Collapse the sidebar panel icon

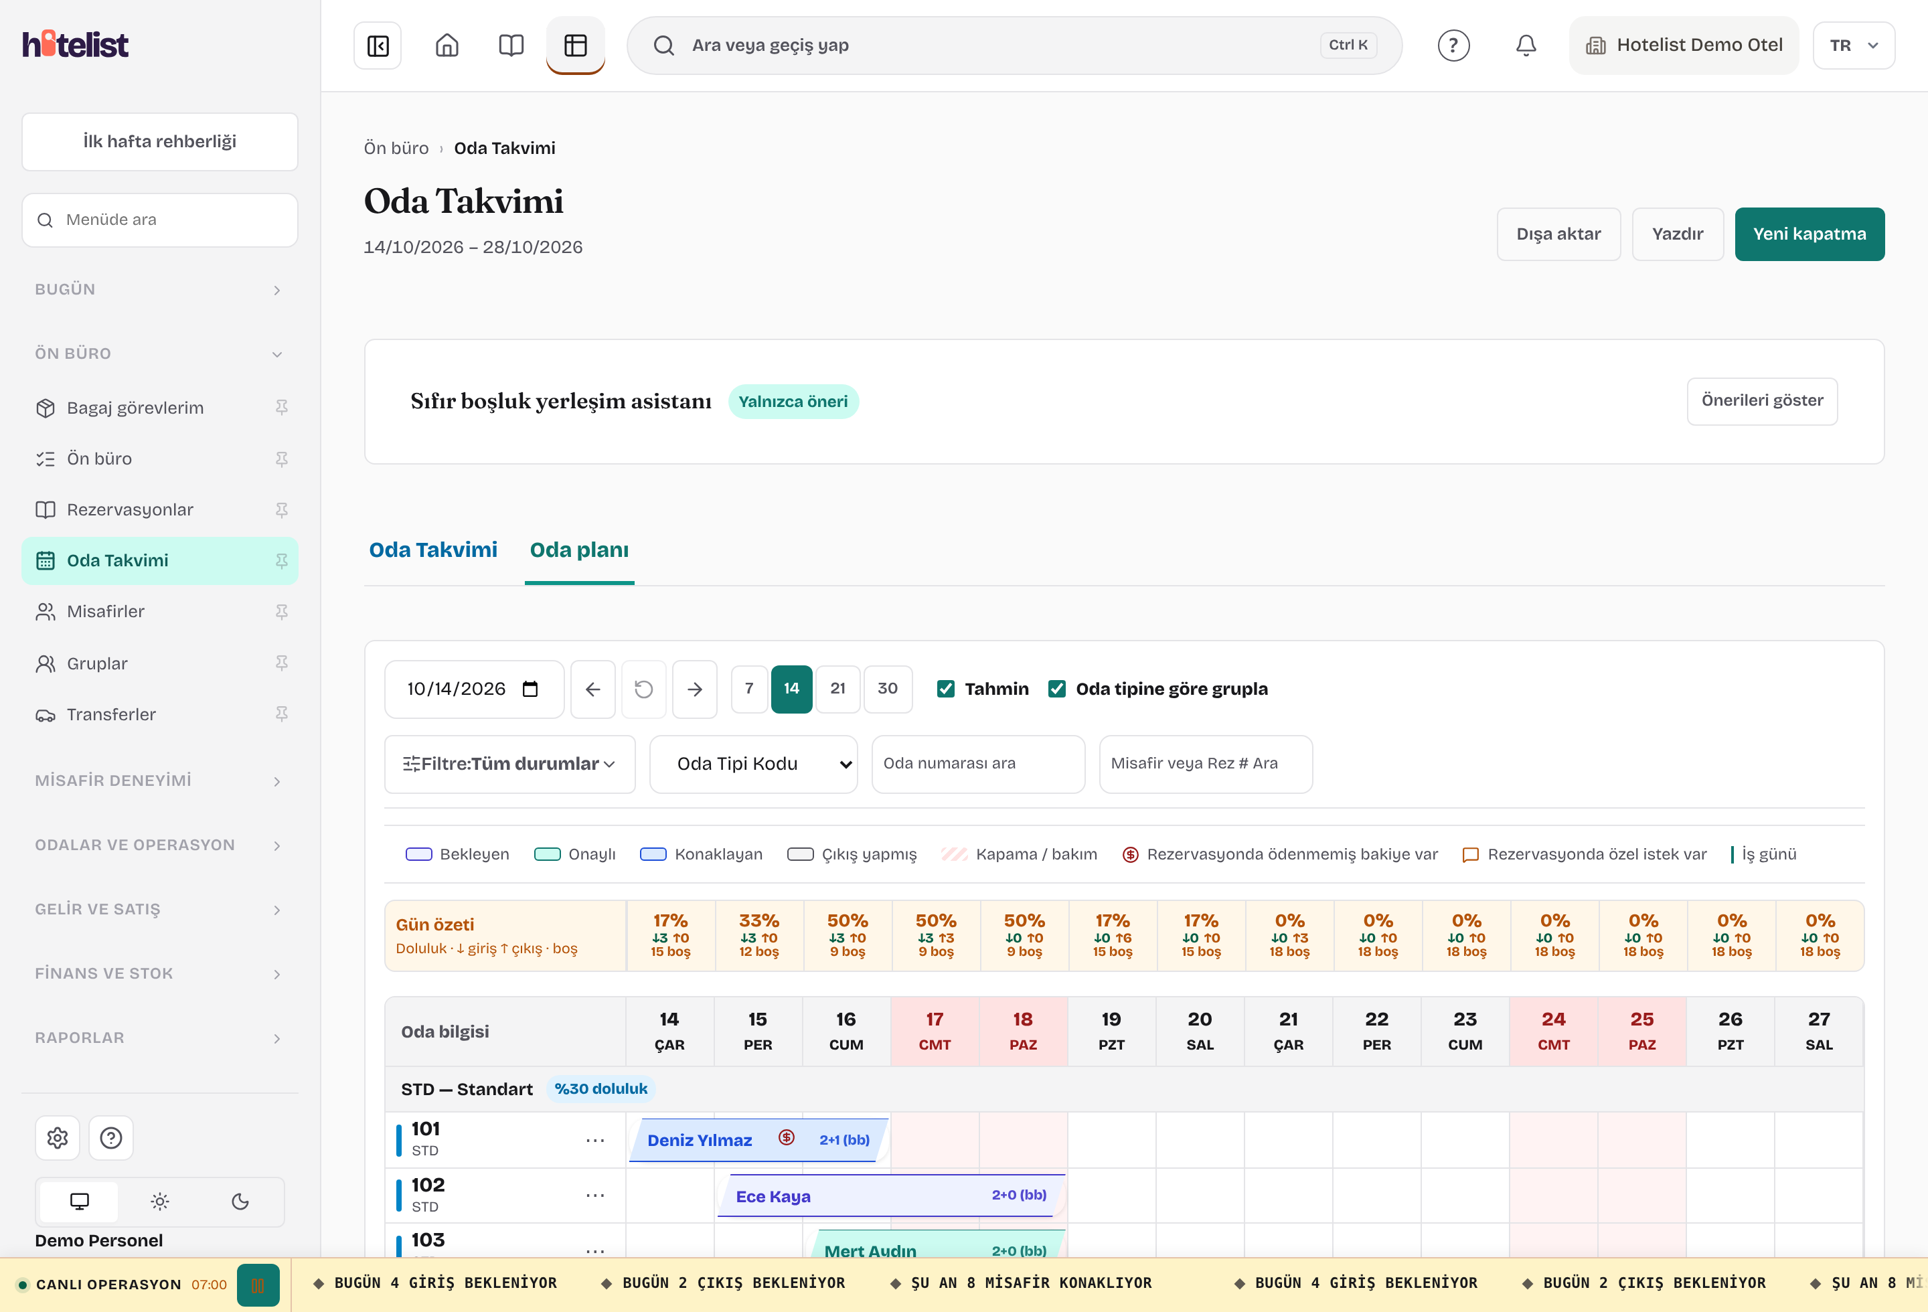(x=378, y=46)
